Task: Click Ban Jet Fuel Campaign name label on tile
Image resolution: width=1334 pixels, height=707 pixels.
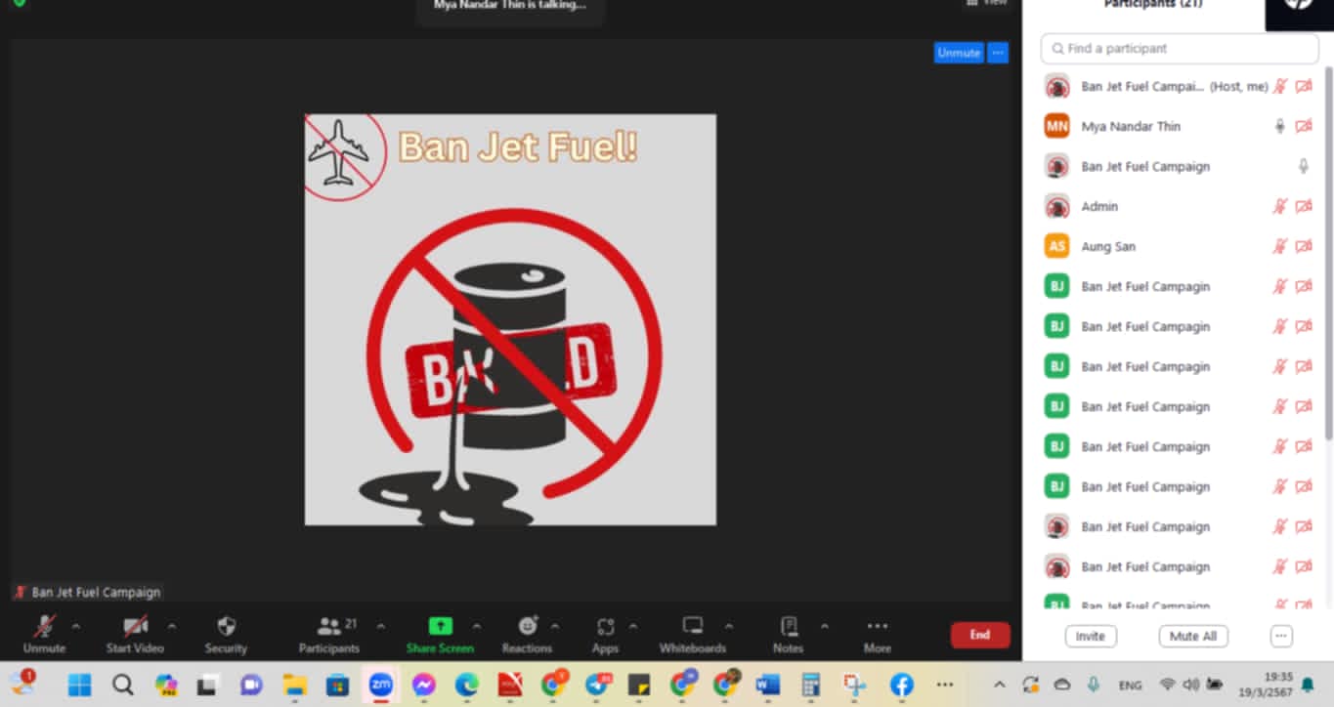Action: [x=96, y=592]
